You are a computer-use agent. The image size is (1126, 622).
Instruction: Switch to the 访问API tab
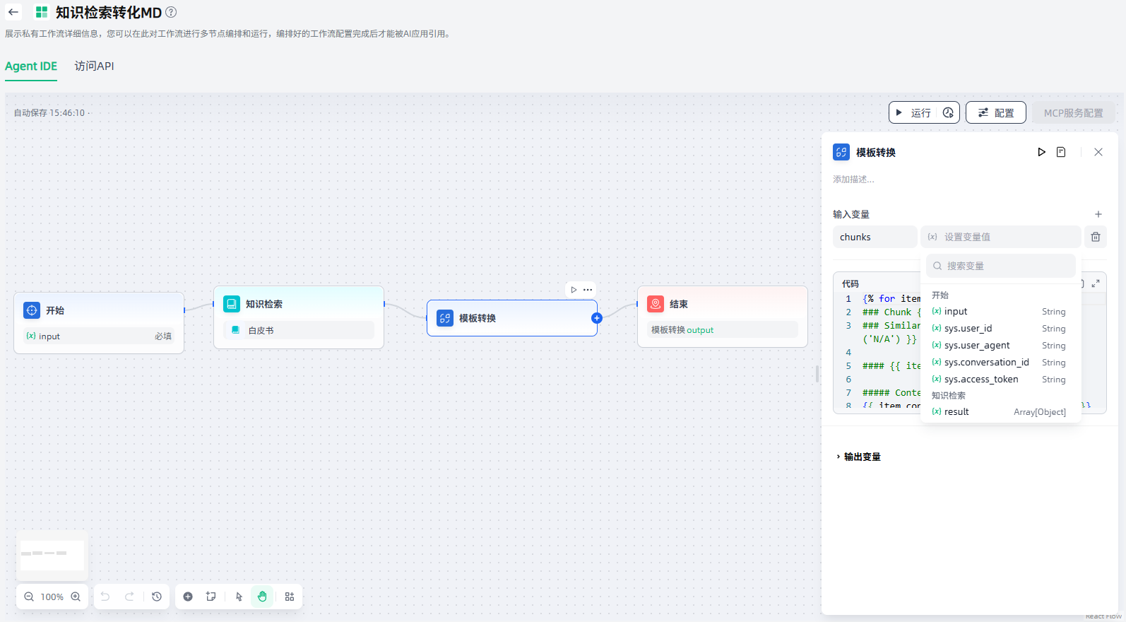click(x=94, y=66)
